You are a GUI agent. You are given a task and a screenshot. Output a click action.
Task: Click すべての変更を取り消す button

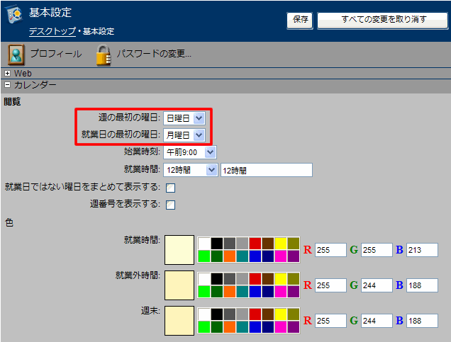coord(383,20)
